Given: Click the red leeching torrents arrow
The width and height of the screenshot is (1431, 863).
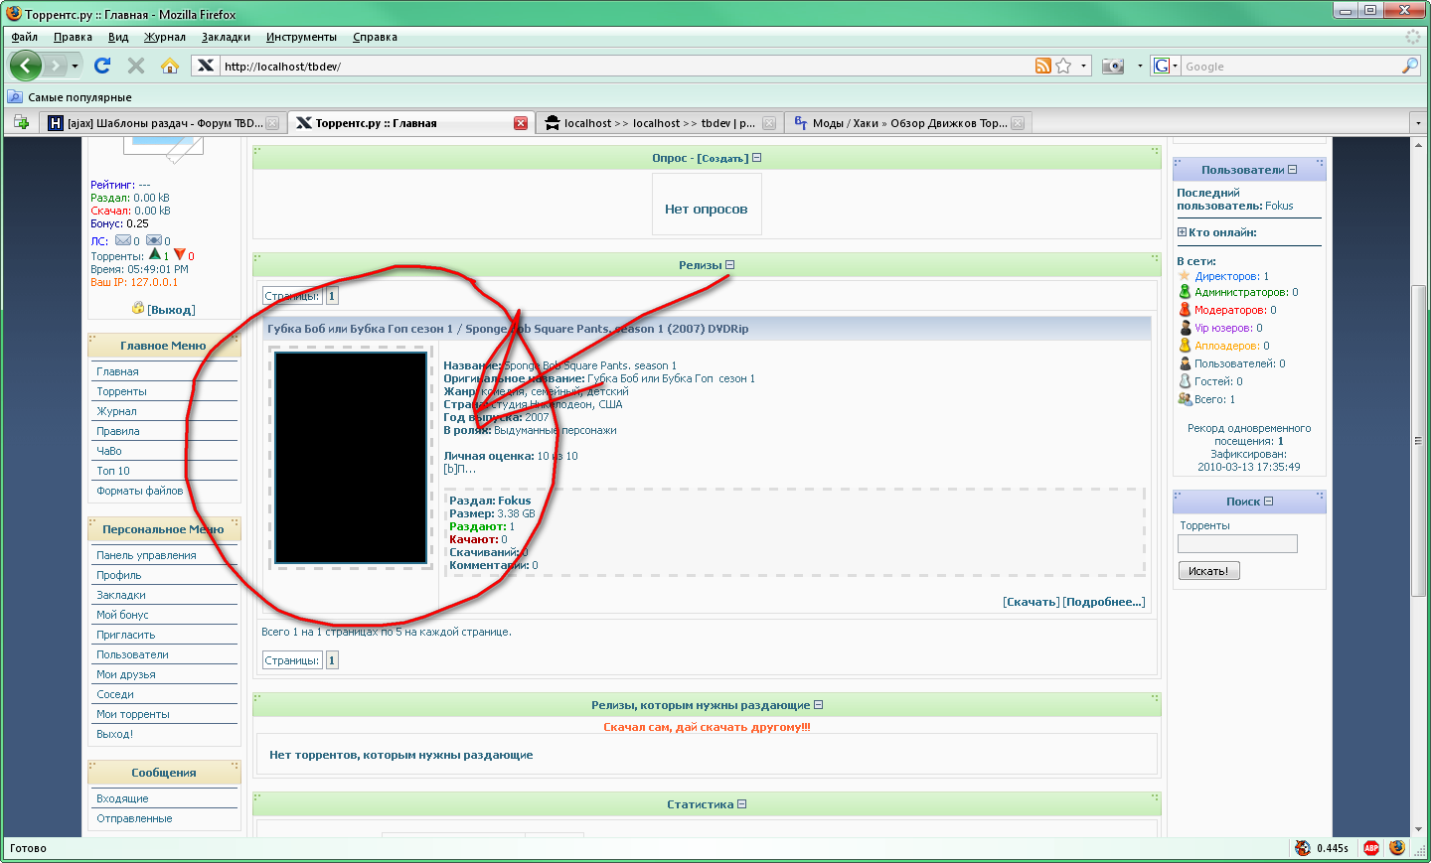Looking at the screenshot, I should coord(179,255).
